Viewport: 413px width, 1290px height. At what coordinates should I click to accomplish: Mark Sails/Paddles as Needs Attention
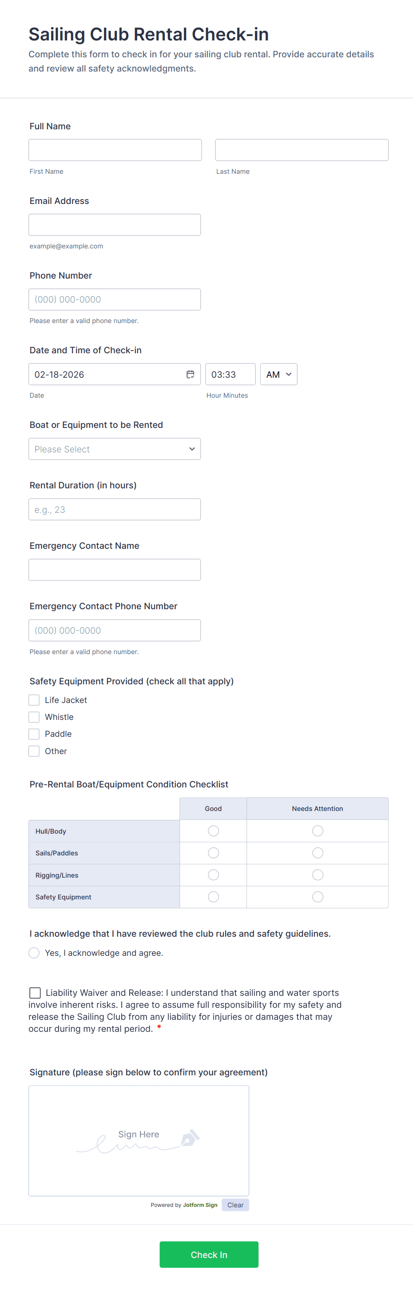coord(318,853)
